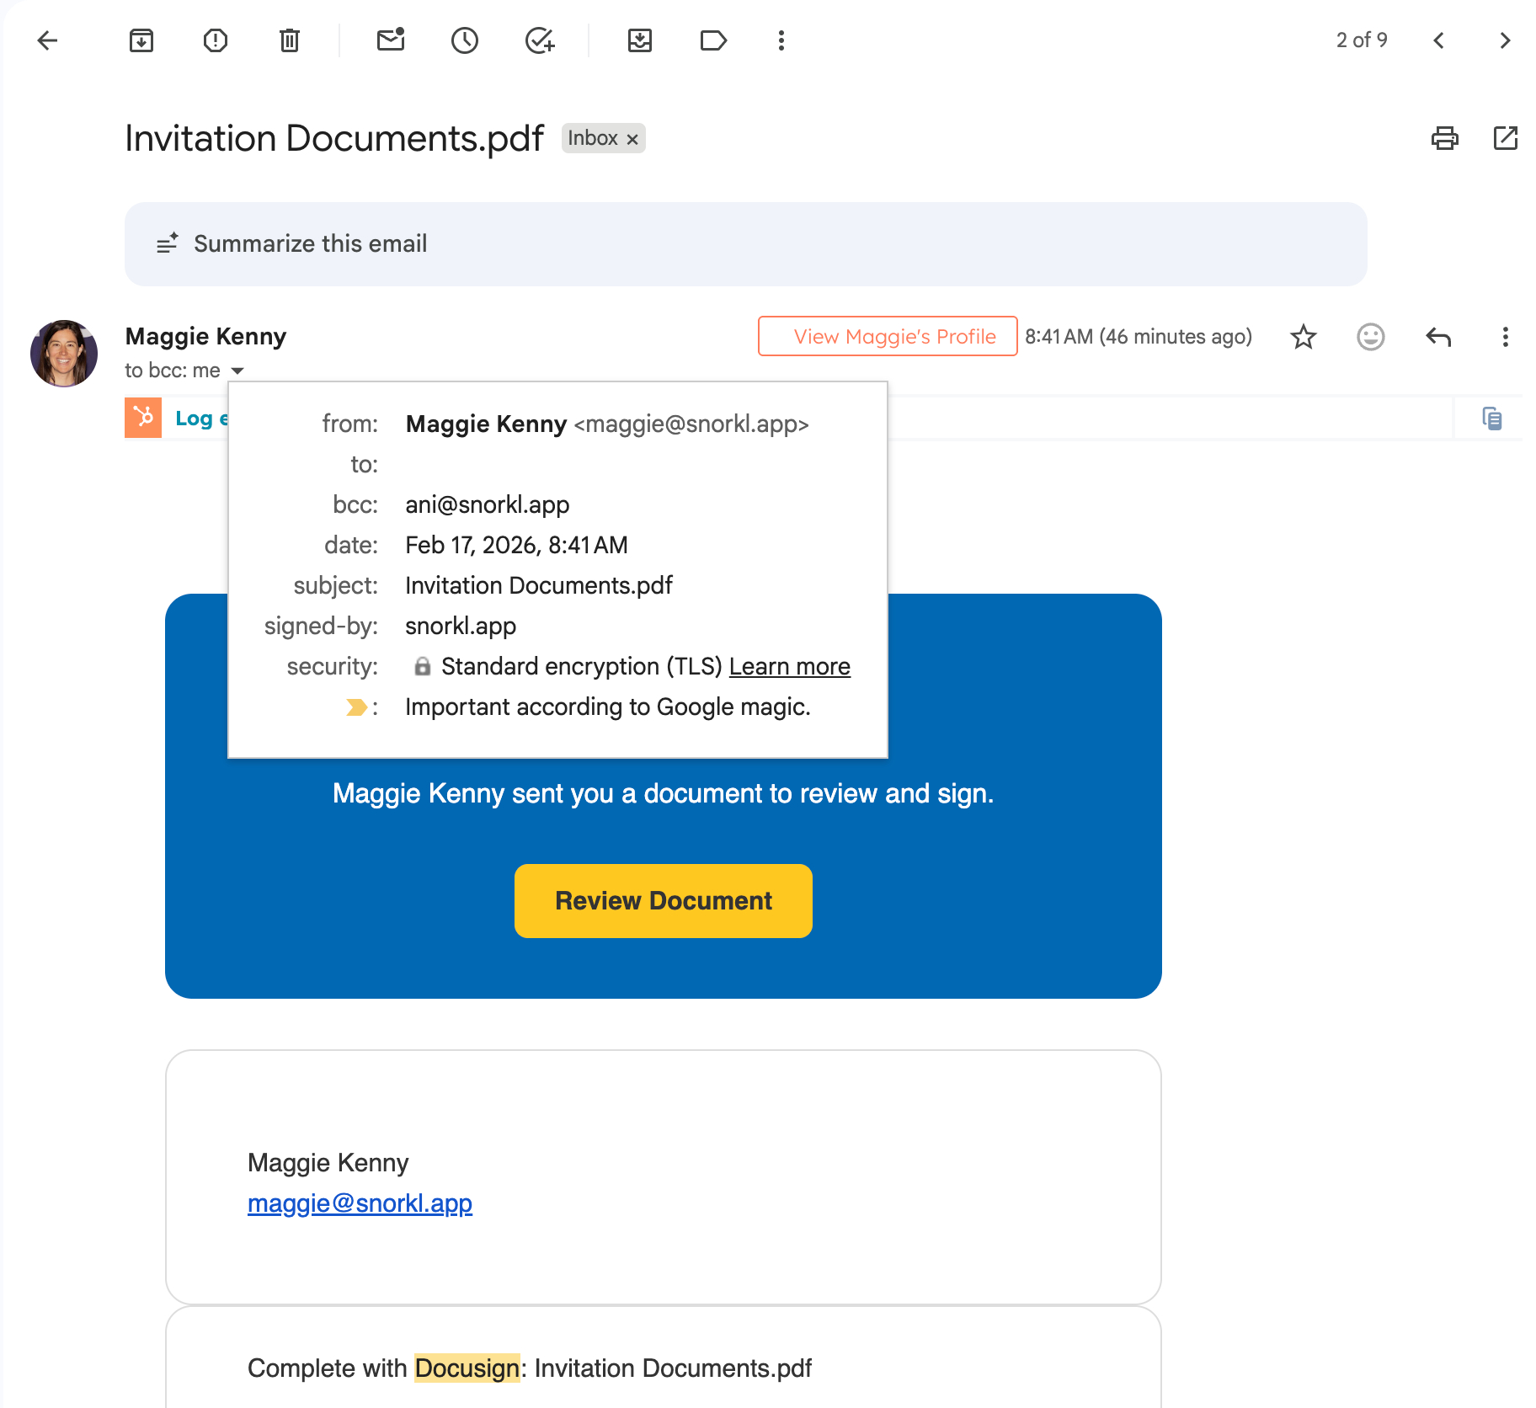Open email in a new window
Screen dimensions: 1536x1408
coord(1505,138)
